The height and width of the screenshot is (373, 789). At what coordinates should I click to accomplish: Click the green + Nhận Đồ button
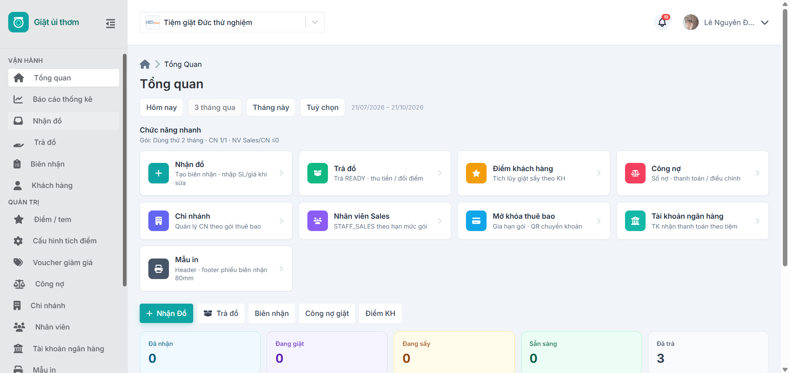click(166, 314)
